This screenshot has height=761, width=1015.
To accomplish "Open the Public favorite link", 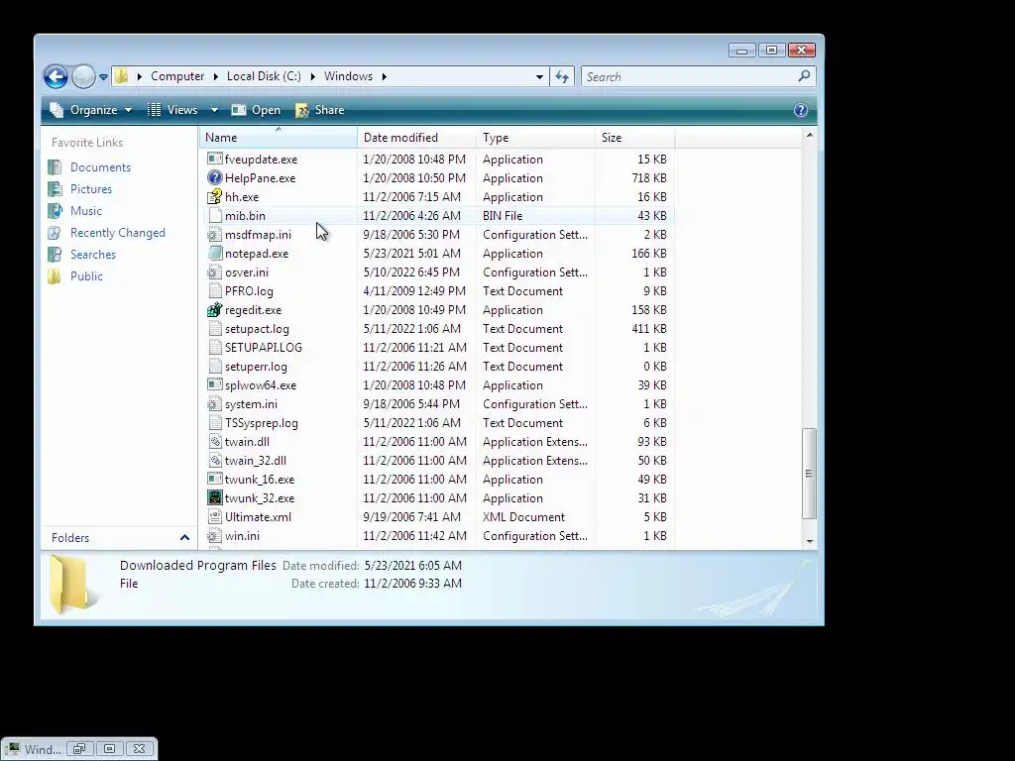I will click(86, 276).
